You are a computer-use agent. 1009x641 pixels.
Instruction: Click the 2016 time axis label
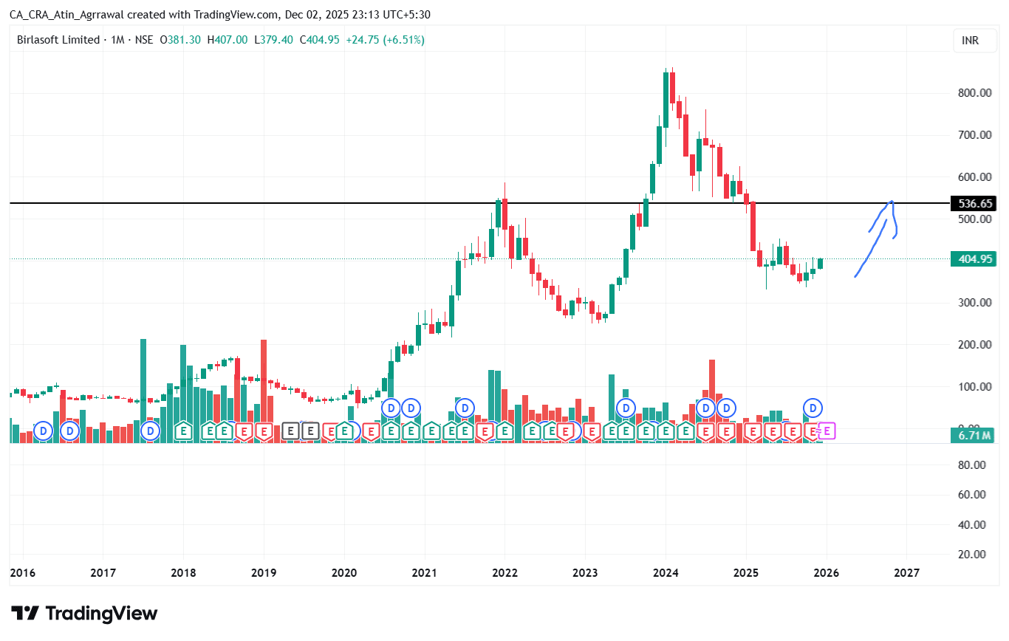click(22, 573)
